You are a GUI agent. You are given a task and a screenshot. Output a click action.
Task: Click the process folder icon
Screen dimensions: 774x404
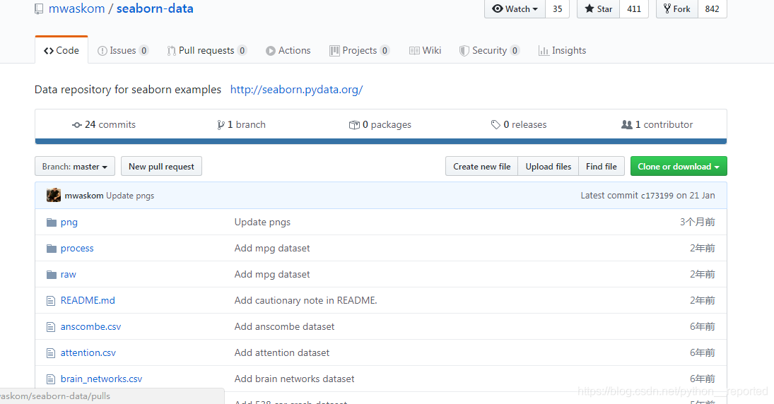click(52, 249)
